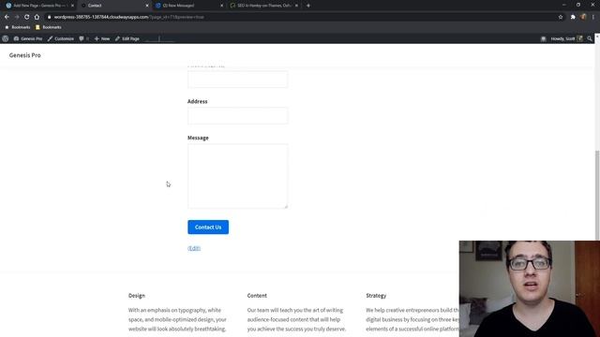Open the starred Bookmarks item in bookmarks bar
The width and height of the screenshot is (600, 337).
(17, 27)
